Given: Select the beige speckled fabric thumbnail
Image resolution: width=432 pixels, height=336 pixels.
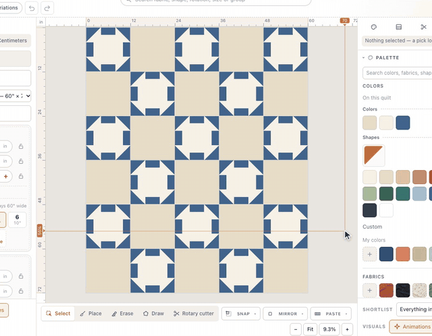Looking at the screenshot, I should (x=419, y=291).
